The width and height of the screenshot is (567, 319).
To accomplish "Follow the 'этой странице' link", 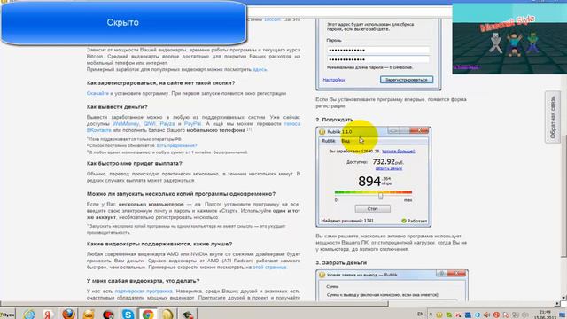I will click(x=269, y=268).
